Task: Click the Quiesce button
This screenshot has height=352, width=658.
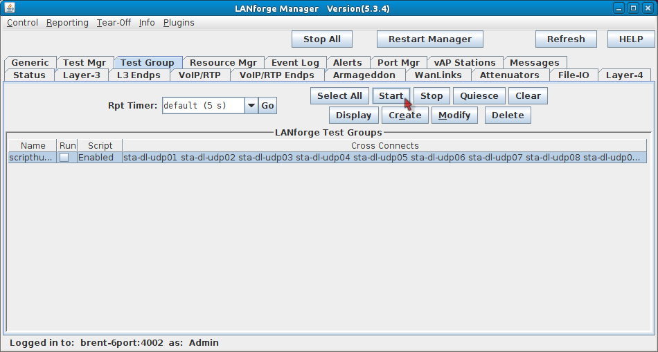Action: 479,96
